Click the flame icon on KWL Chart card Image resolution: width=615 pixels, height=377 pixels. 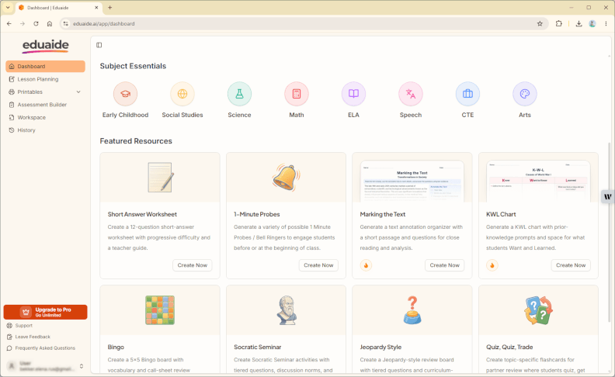[492, 265]
